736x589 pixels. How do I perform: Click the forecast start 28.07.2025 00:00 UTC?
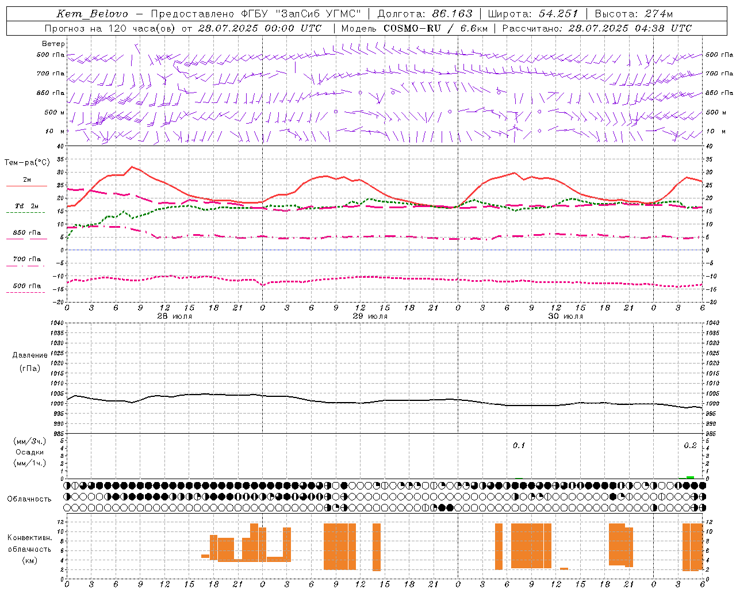click(x=260, y=28)
